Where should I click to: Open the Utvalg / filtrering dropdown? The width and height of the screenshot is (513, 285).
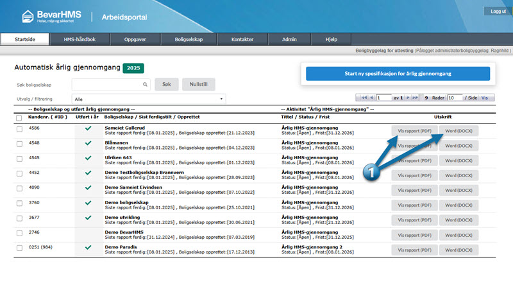(x=148, y=99)
